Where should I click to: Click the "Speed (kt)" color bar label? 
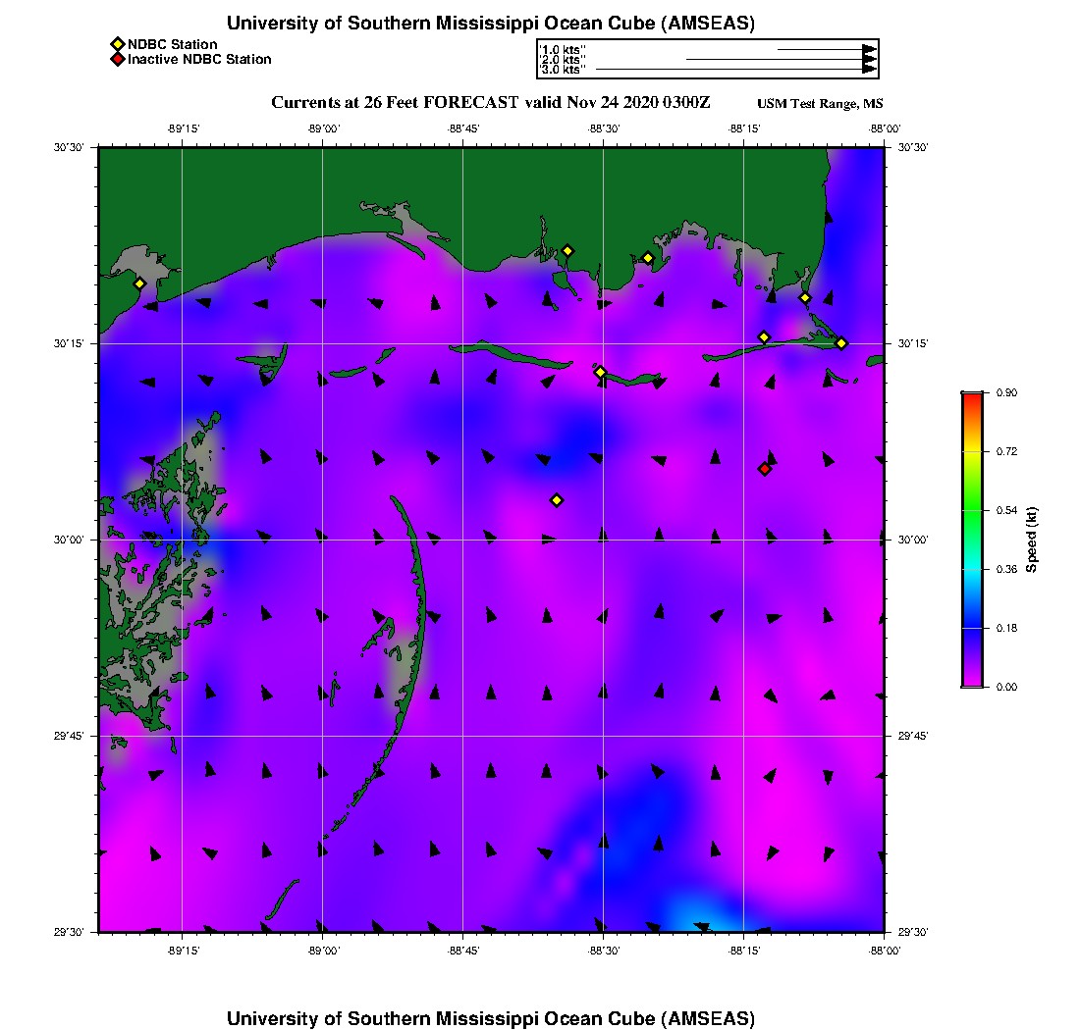coord(1032,540)
